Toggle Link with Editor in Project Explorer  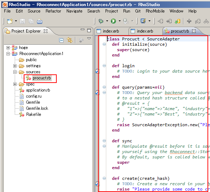click(x=70, y=40)
